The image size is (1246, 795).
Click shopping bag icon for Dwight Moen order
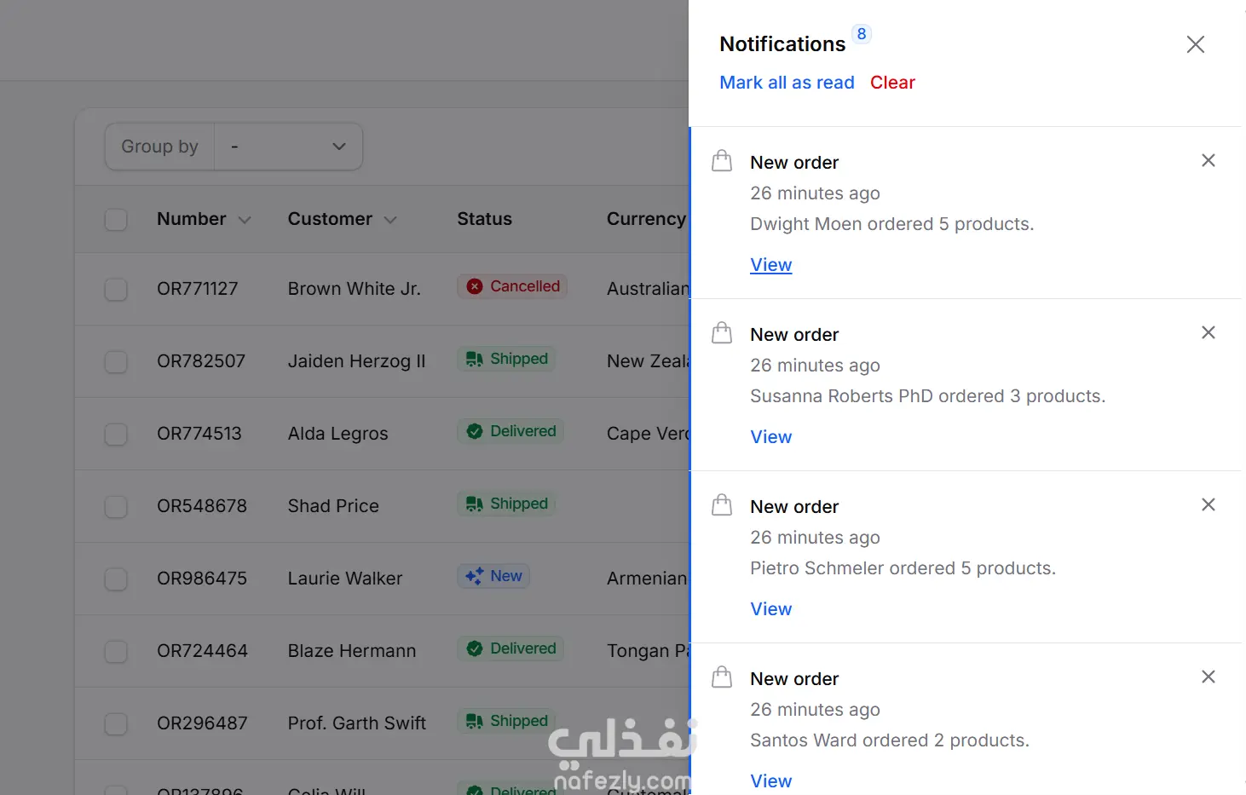tap(722, 161)
